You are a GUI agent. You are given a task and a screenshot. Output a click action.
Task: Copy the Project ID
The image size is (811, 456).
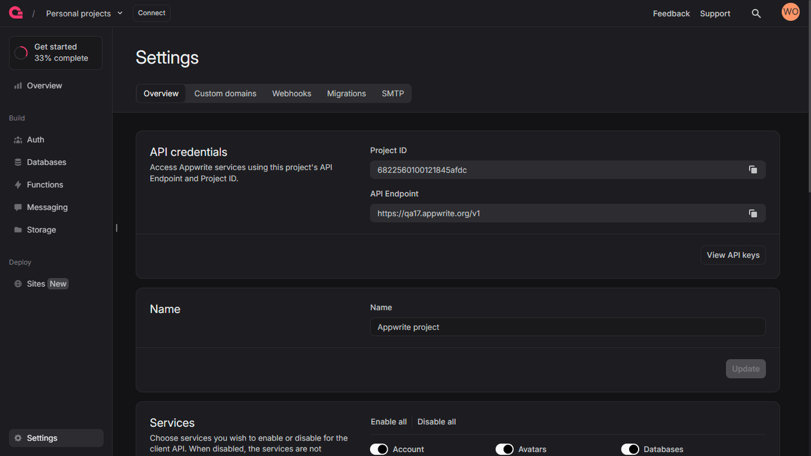point(753,170)
